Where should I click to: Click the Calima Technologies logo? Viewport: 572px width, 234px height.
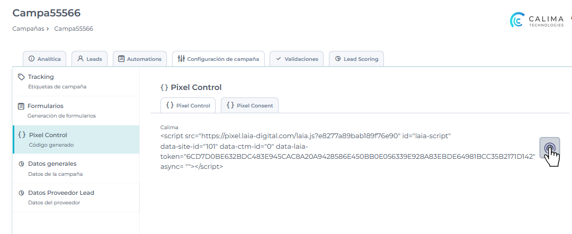[x=537, y=20]
